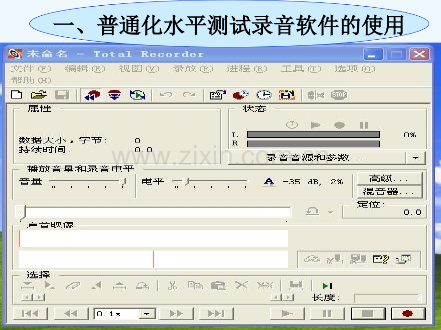Click the 高级... button

(390, 178)
